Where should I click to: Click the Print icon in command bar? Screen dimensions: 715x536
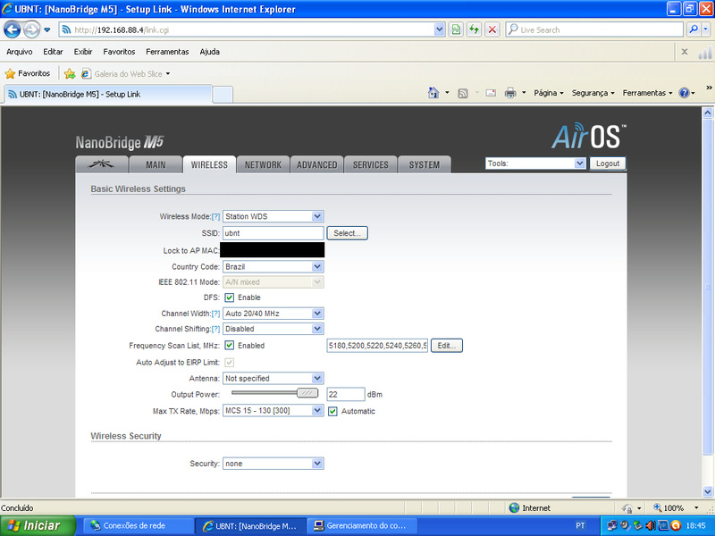[510, 93]
